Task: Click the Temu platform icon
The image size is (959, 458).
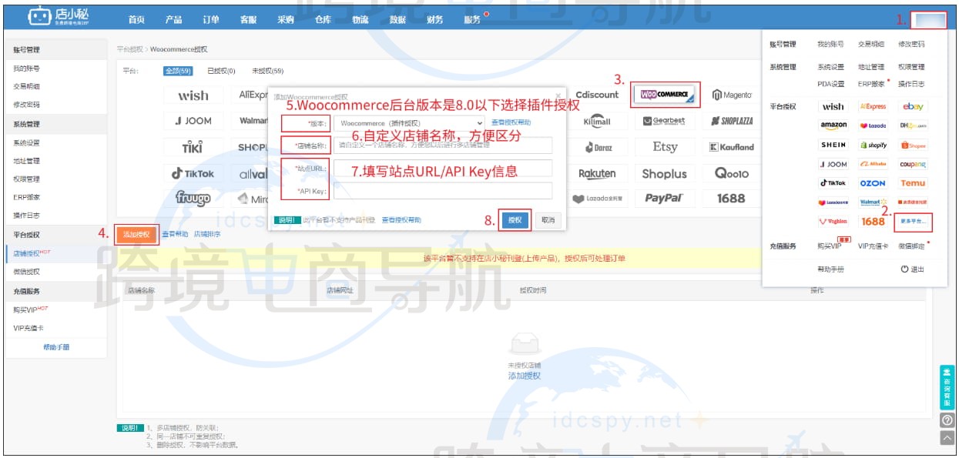Action: pos(914,182)
